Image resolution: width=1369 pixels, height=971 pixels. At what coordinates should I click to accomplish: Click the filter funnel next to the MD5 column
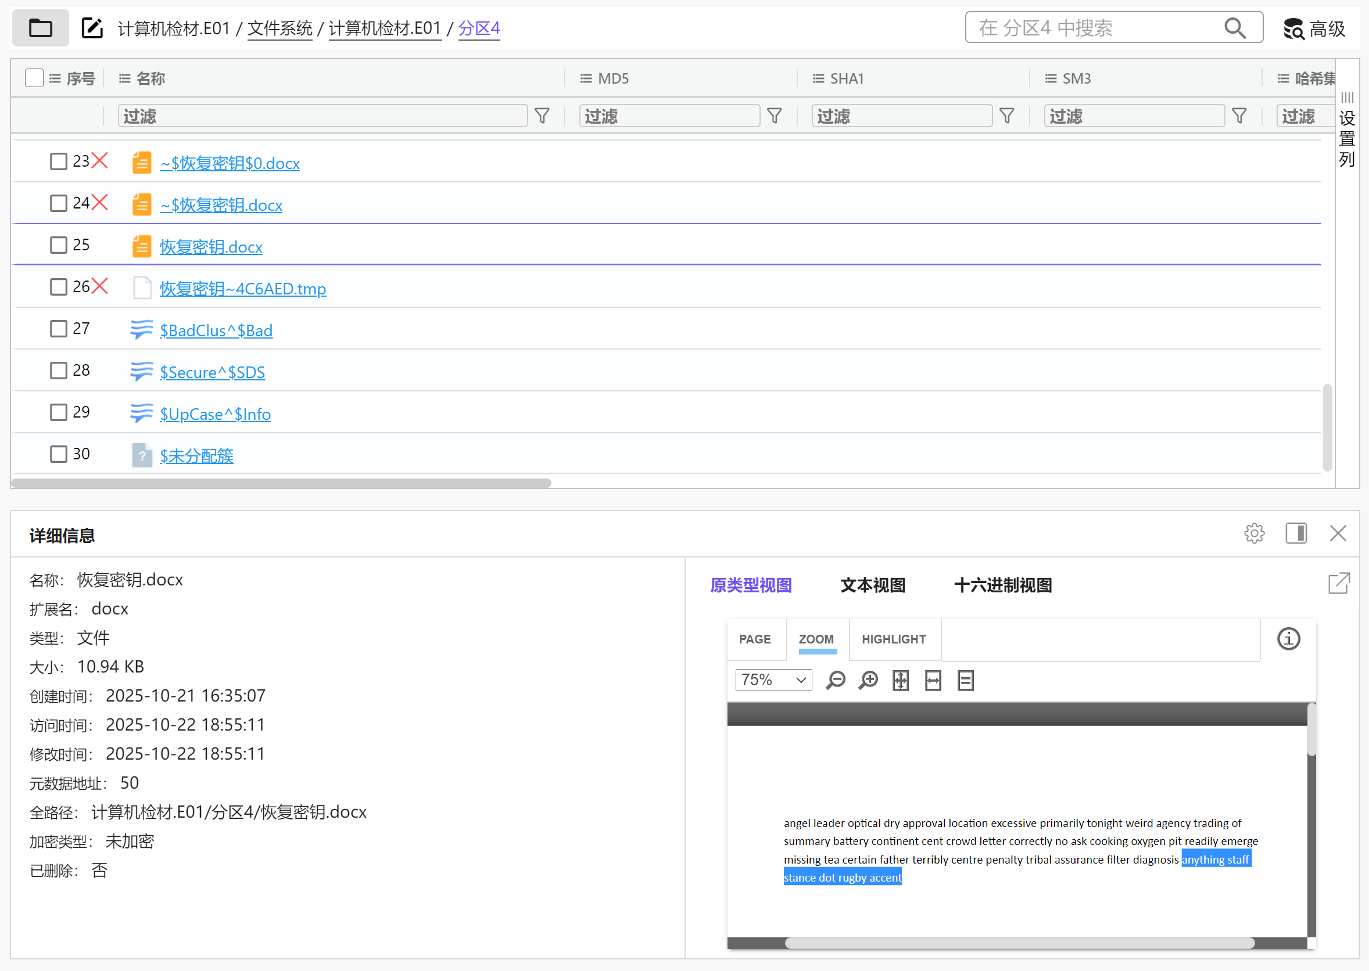[x=774, y=116]
